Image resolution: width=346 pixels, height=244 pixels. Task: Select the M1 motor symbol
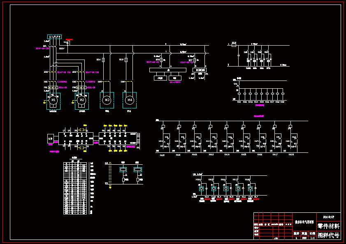coord(53,100)
